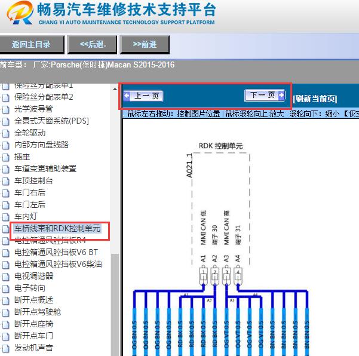
Task: Go forward with the >>前进 button
Action: [145, 44]
